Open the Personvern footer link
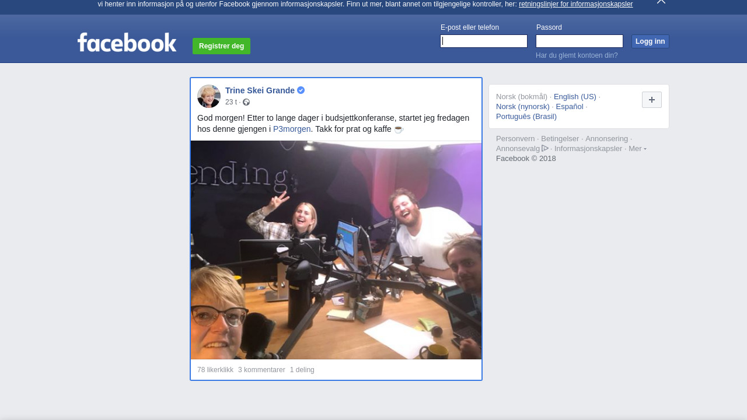747x420 pixels. pyautogui.click(x=515, y=139)
